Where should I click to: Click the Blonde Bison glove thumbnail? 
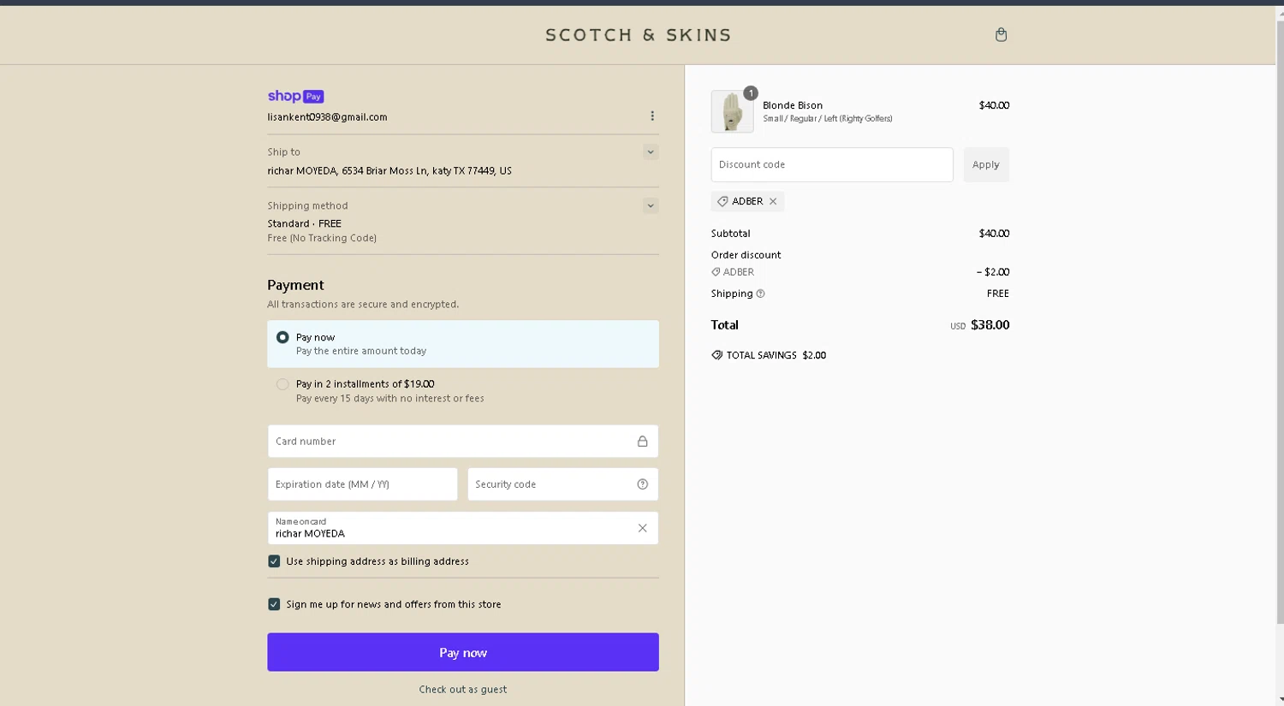click(x=732, y=112)
